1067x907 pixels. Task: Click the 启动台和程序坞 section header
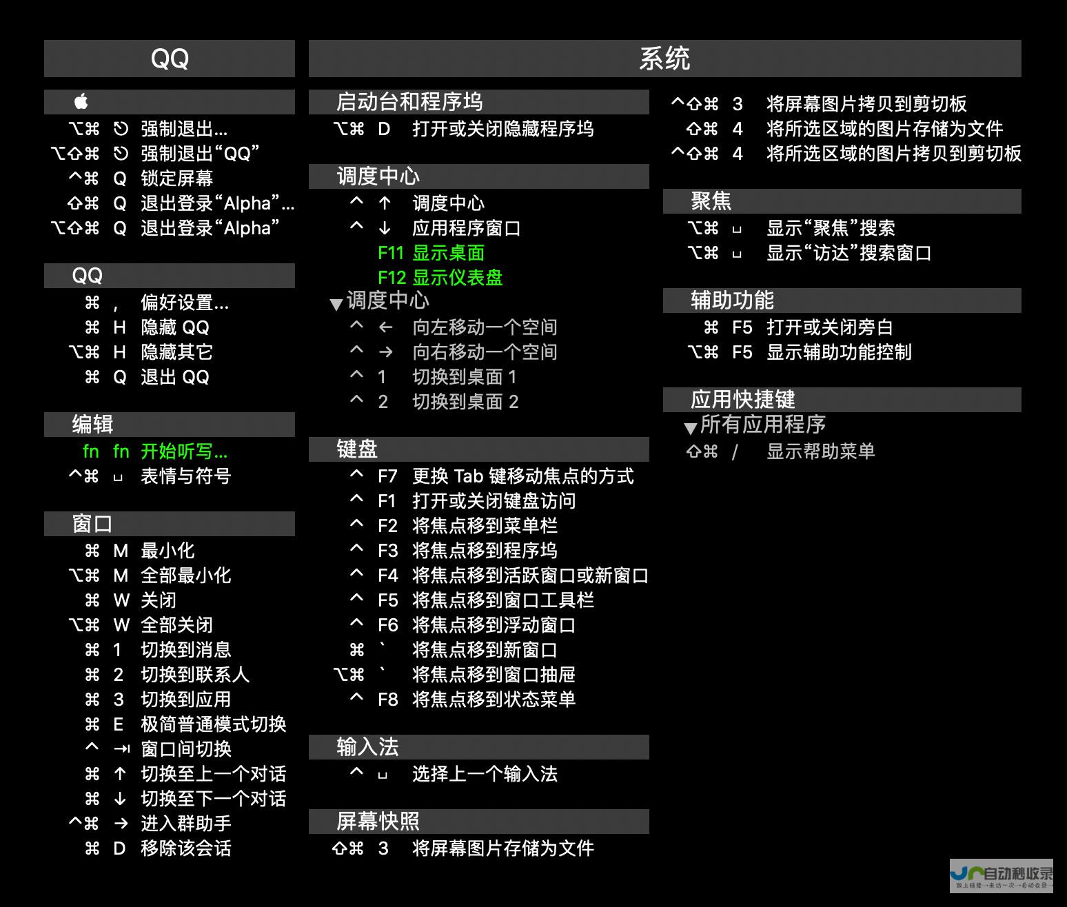click(x=479, y=102)
